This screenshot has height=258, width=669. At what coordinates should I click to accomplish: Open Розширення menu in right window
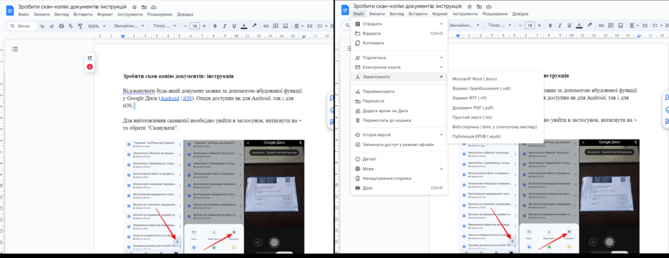pos(495,14)
